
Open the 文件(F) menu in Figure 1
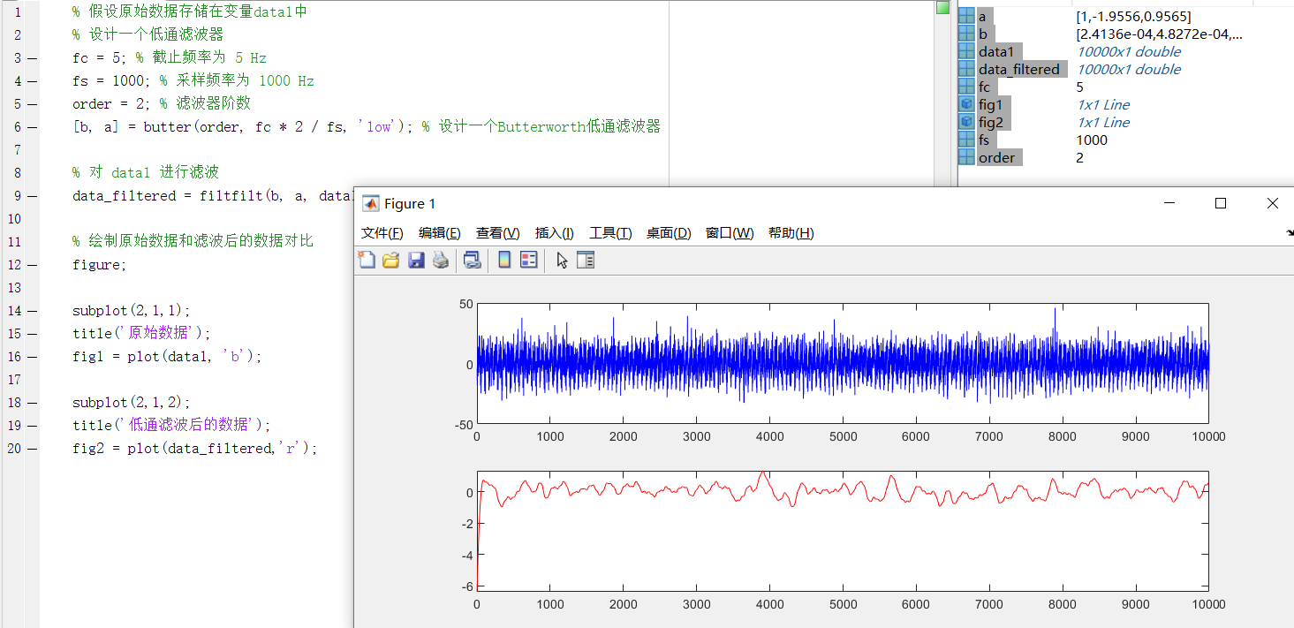point(382,233)
